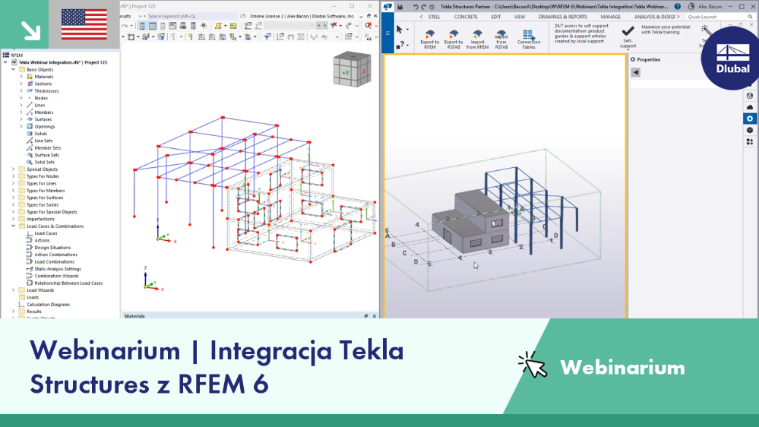
Task: Click the RFEM tables panel toggle icon
Action: coord(153,26)
